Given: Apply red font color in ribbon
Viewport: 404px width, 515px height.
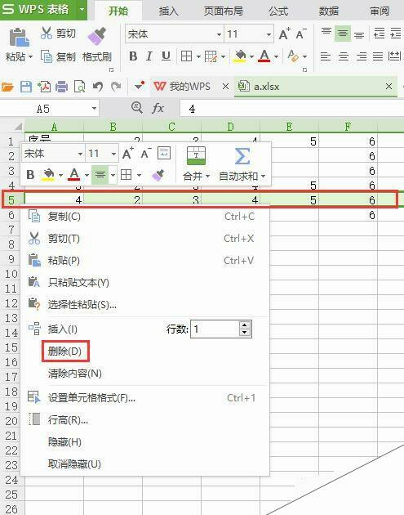Looking at the screenshot, I should [x=264, y=56].
